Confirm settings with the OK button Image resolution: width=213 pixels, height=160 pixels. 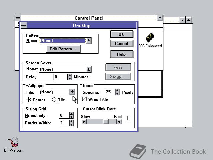point(121,34)
